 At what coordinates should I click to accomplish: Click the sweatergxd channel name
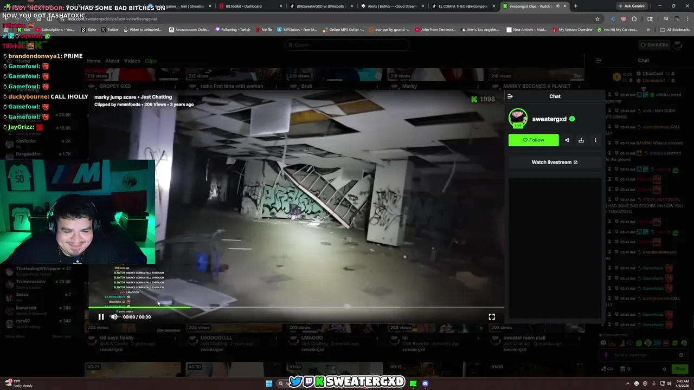(549, 119)
